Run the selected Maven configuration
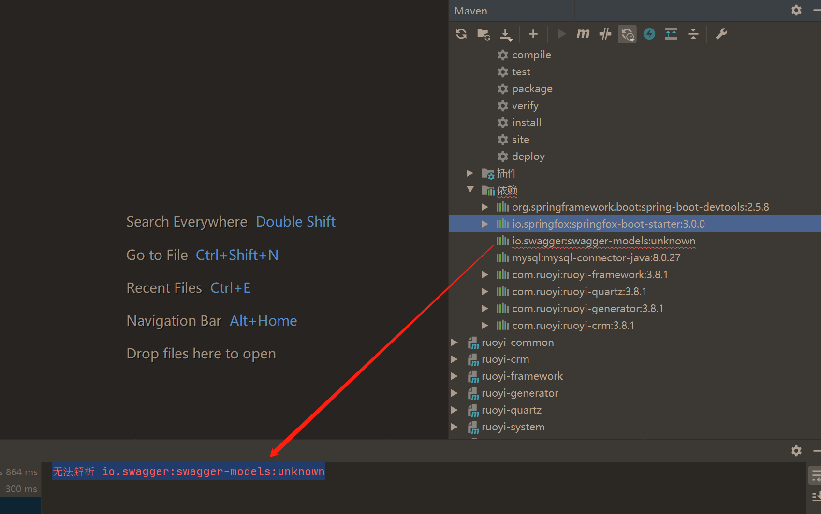 point(561,34)
